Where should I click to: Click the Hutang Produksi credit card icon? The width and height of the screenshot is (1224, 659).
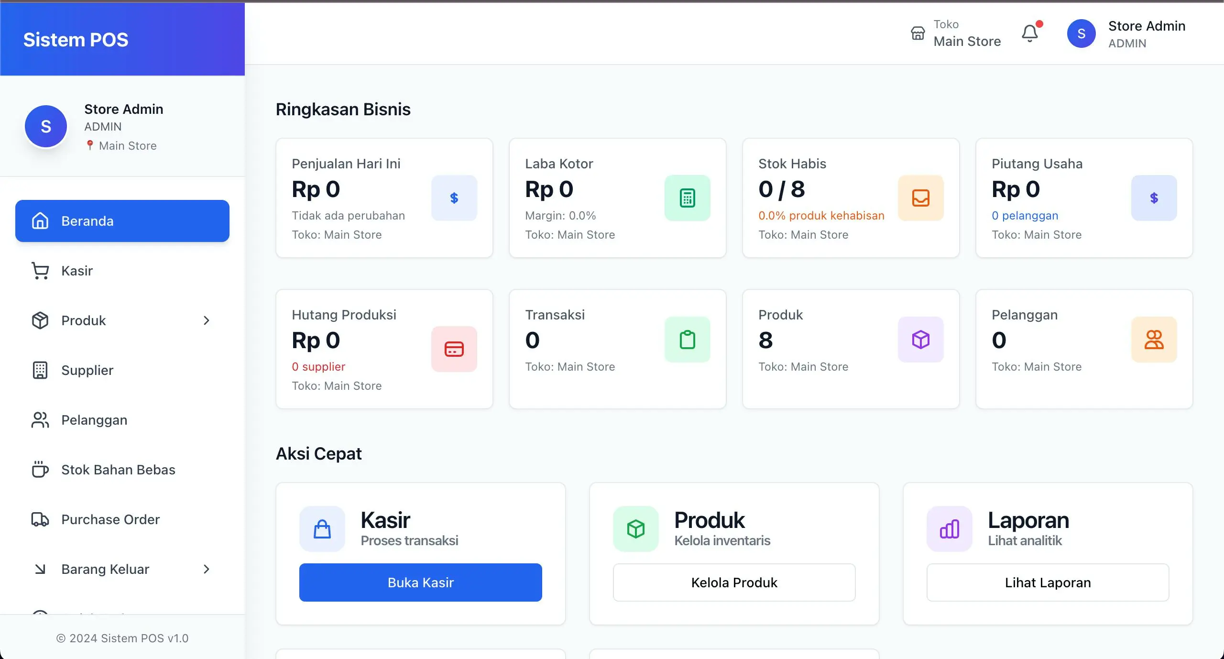[454, 349]
